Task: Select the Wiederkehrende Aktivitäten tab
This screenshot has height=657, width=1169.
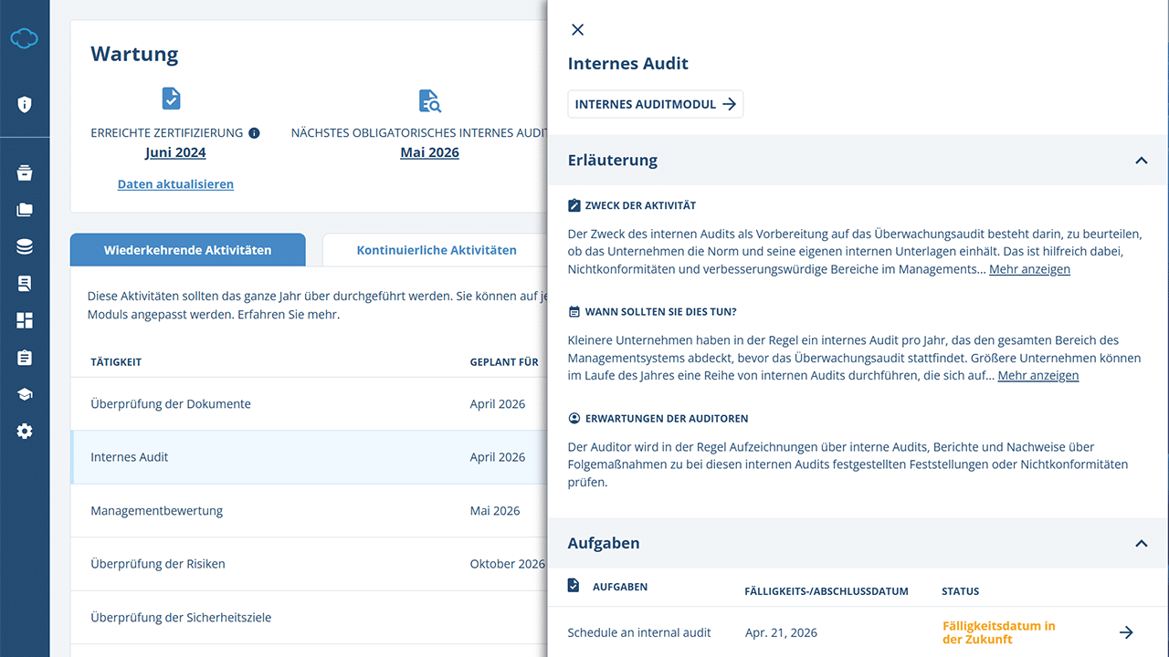Action: (187, 250)
